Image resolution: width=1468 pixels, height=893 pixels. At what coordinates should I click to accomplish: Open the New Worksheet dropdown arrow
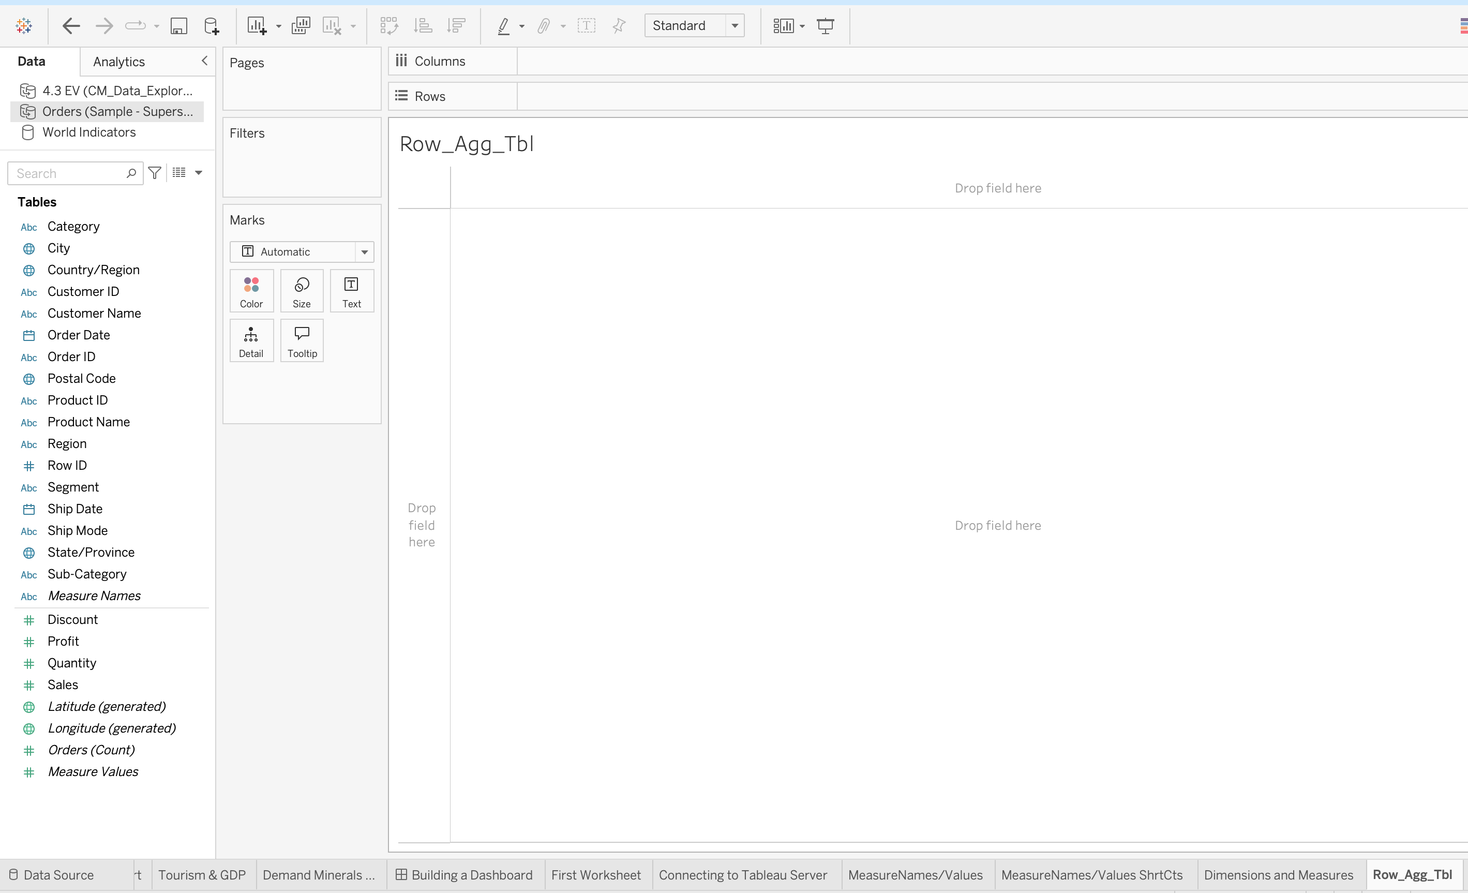coord(278,26)
